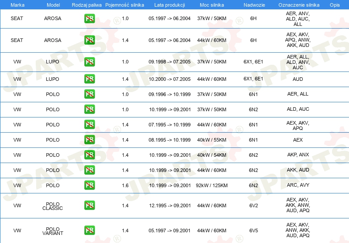The height and width of the screenshot is (243, 349).
Task: Select engine codes cell in POLO VARIANT row
Action: coord(298,230)
